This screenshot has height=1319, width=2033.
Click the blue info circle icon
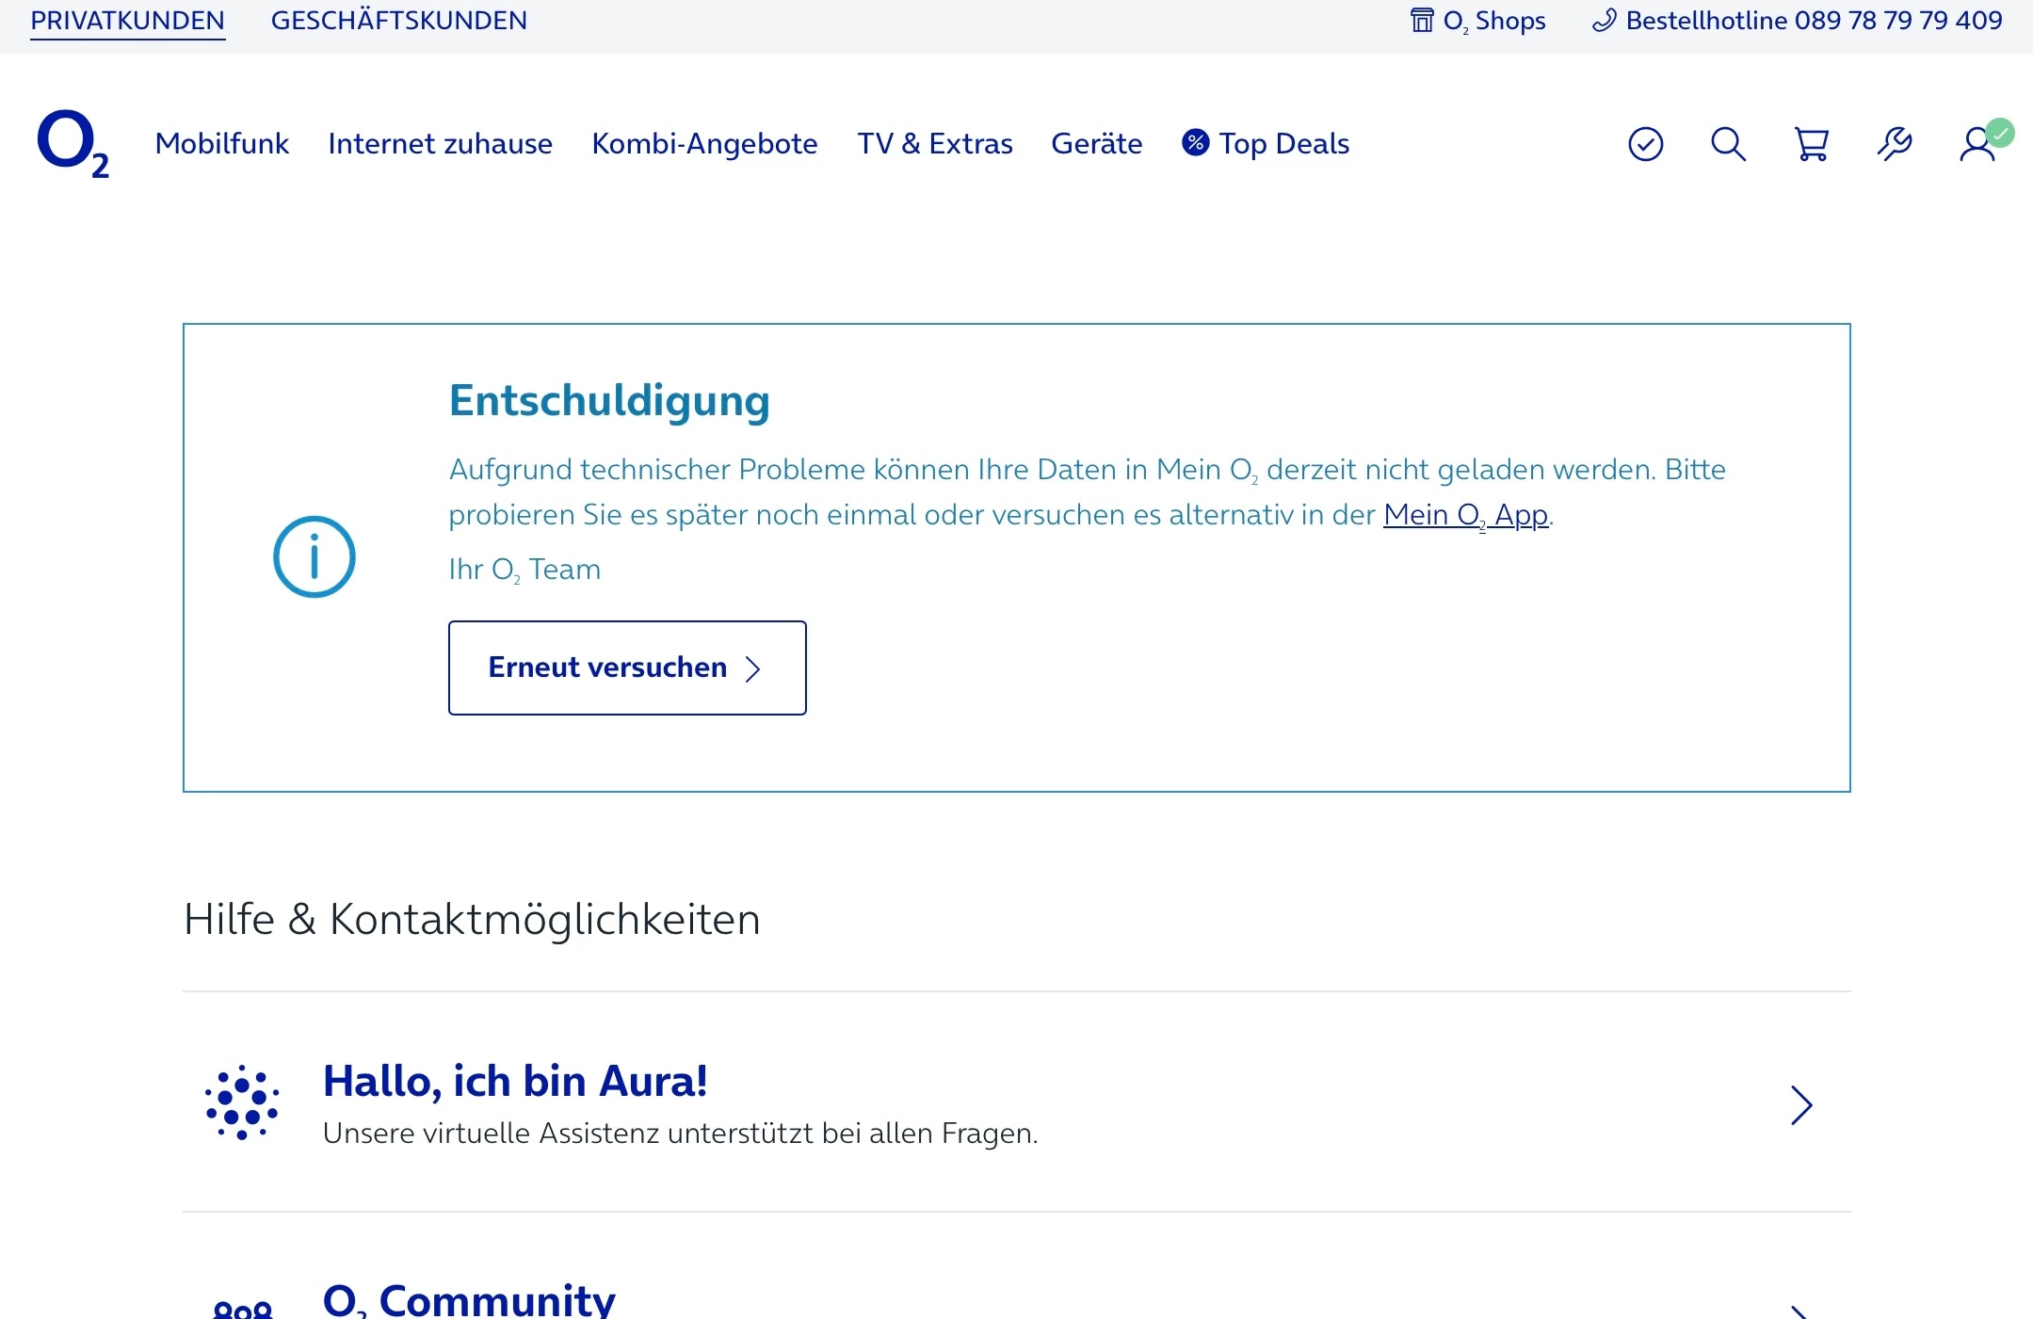point(314,556)
